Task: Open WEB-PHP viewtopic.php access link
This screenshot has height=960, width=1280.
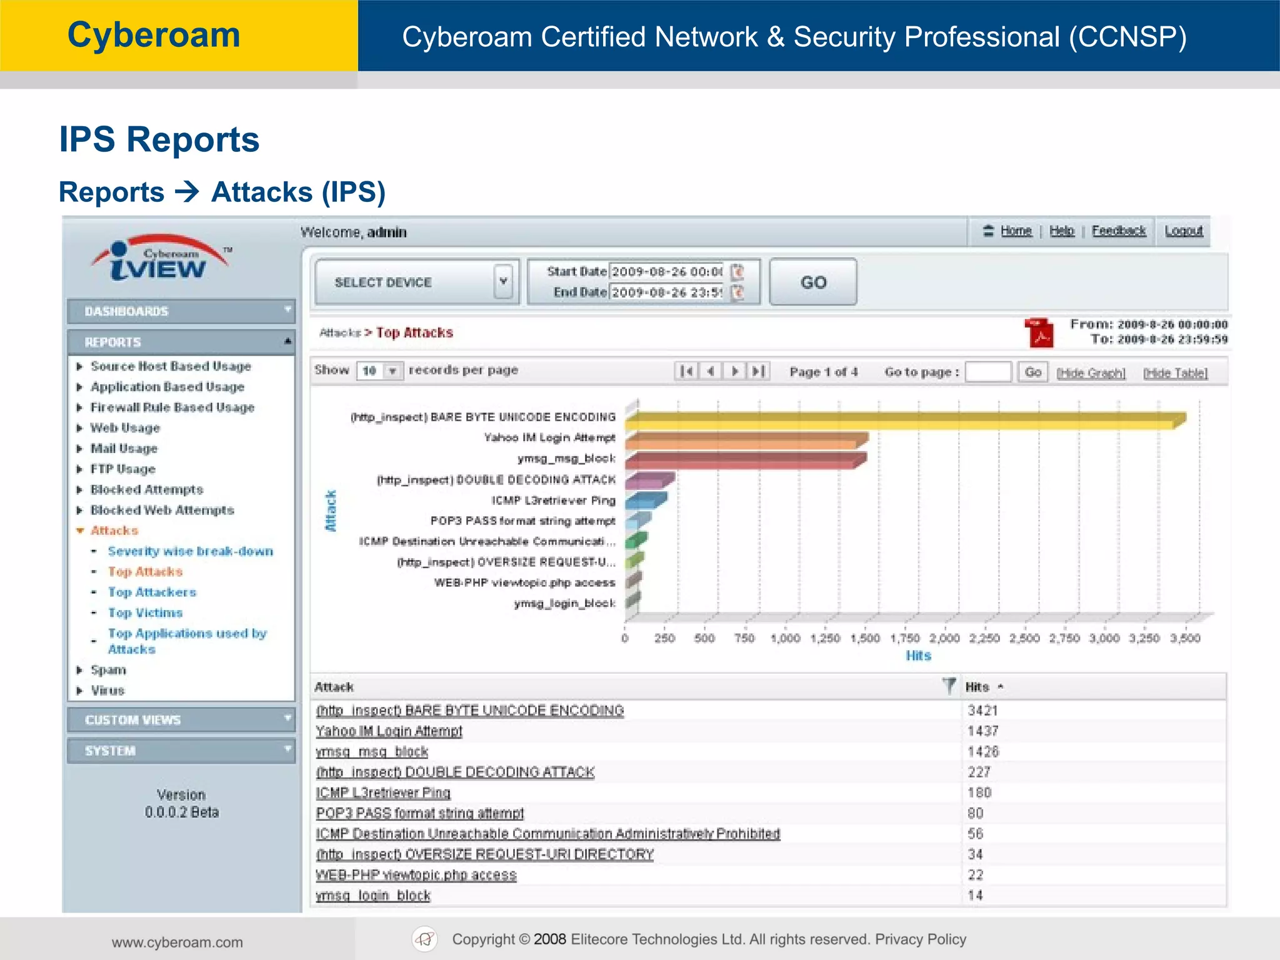Action: click(x=416, y=875)
